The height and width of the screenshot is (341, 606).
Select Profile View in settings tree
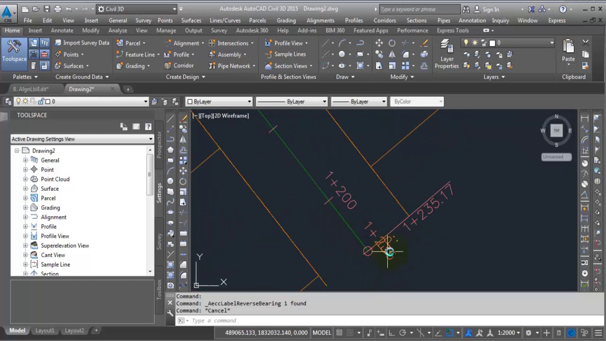55,236
